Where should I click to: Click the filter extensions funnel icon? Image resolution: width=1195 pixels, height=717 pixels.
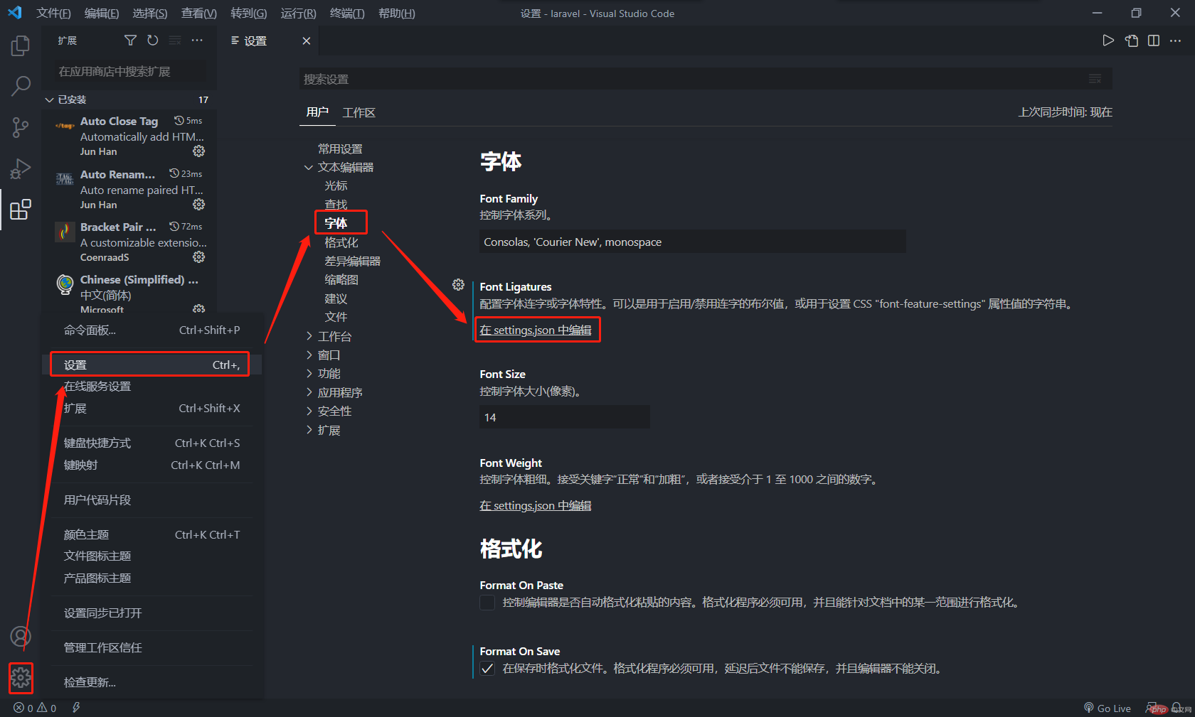point(130,41)
